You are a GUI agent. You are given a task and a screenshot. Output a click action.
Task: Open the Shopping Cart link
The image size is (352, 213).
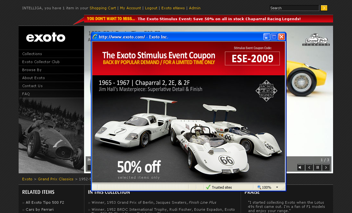pyautogui.click(x=103, y=8)
